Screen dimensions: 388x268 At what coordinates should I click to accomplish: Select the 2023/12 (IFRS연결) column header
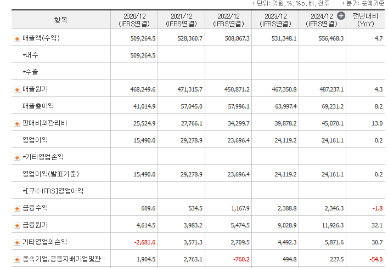tap(275, 20)
